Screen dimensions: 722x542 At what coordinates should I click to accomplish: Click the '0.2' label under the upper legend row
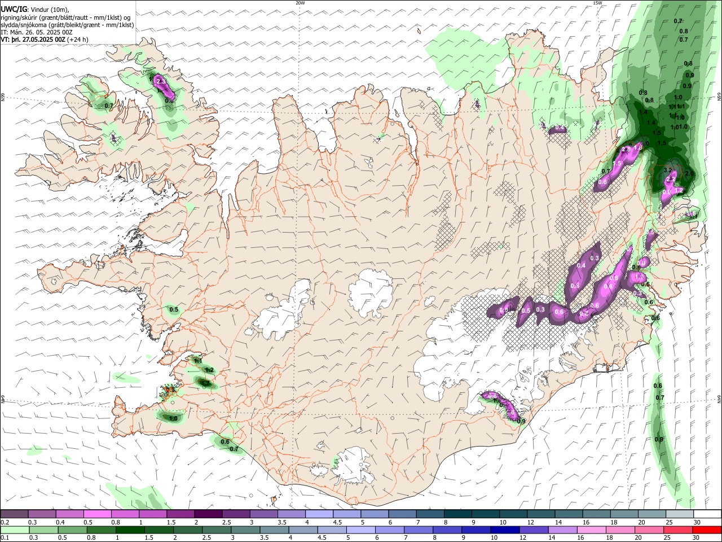click(5, 522)
